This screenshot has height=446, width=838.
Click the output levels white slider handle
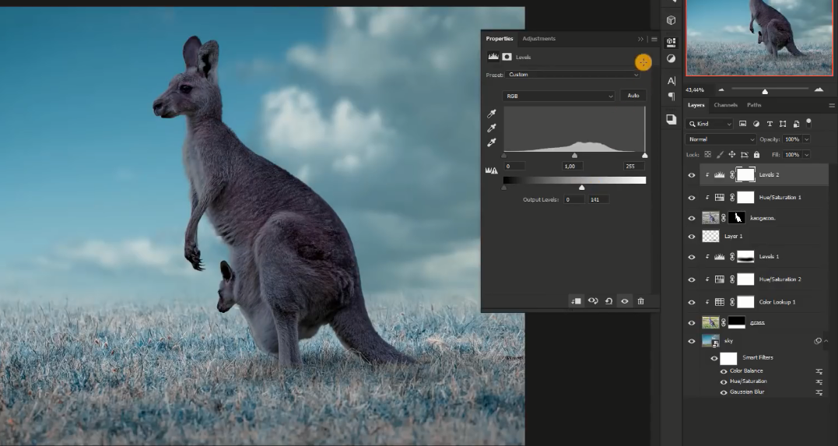(x=582, y=188)
